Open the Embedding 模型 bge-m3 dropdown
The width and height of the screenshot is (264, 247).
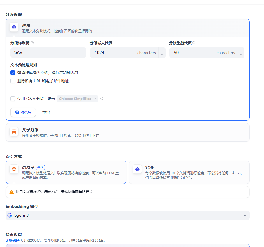(127, 215)
